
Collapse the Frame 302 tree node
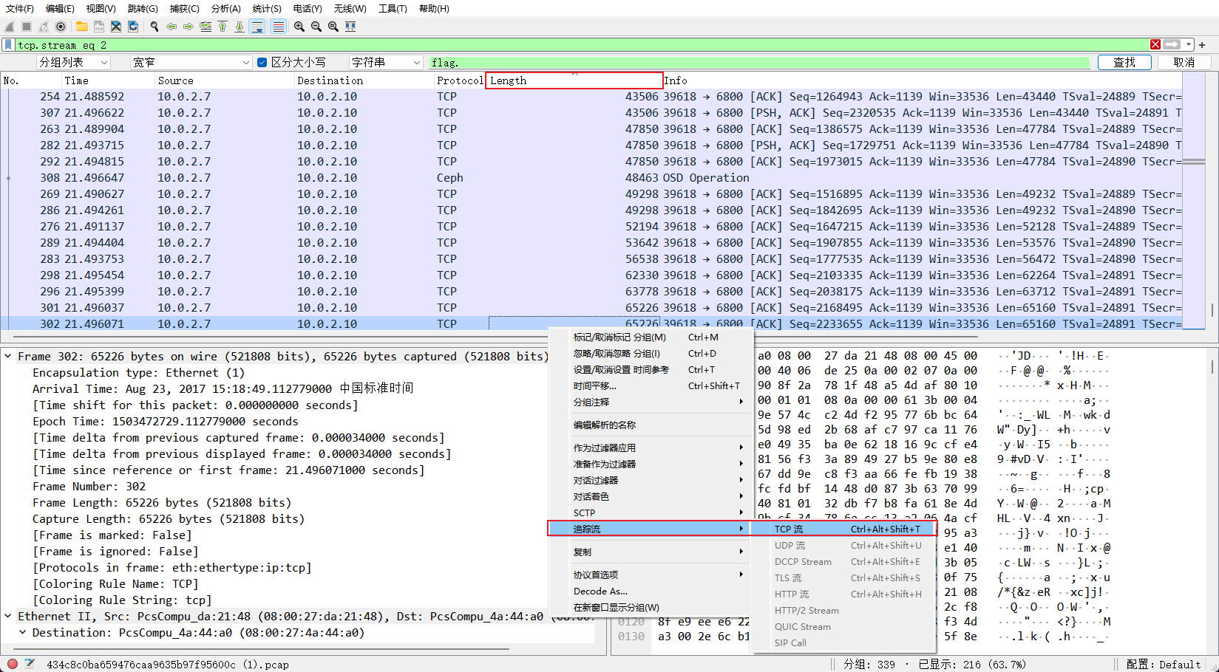pyautogui.click(x=8, y=356)
